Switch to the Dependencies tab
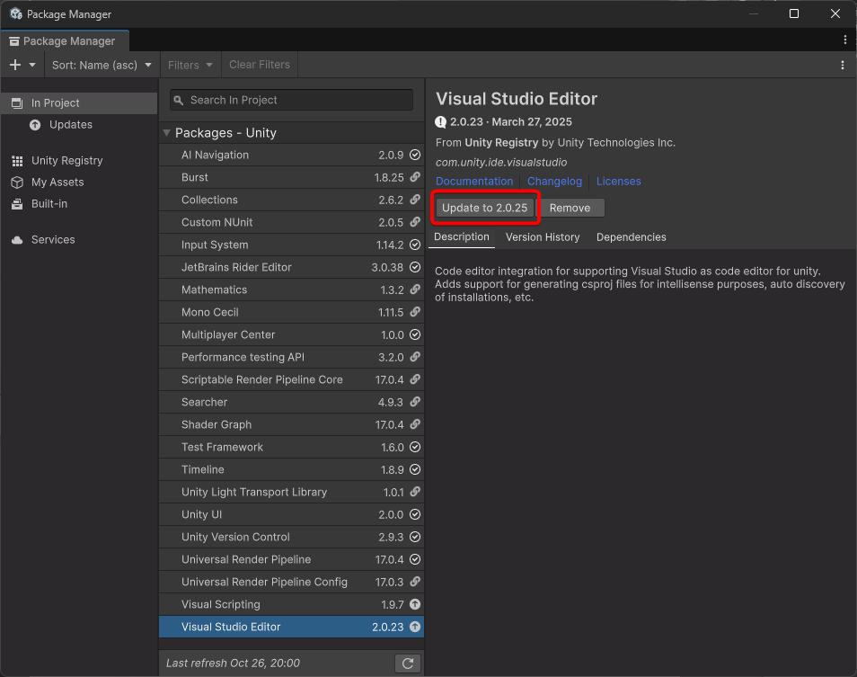This screenshot has height=677, width=857. [x=631, y=237]
